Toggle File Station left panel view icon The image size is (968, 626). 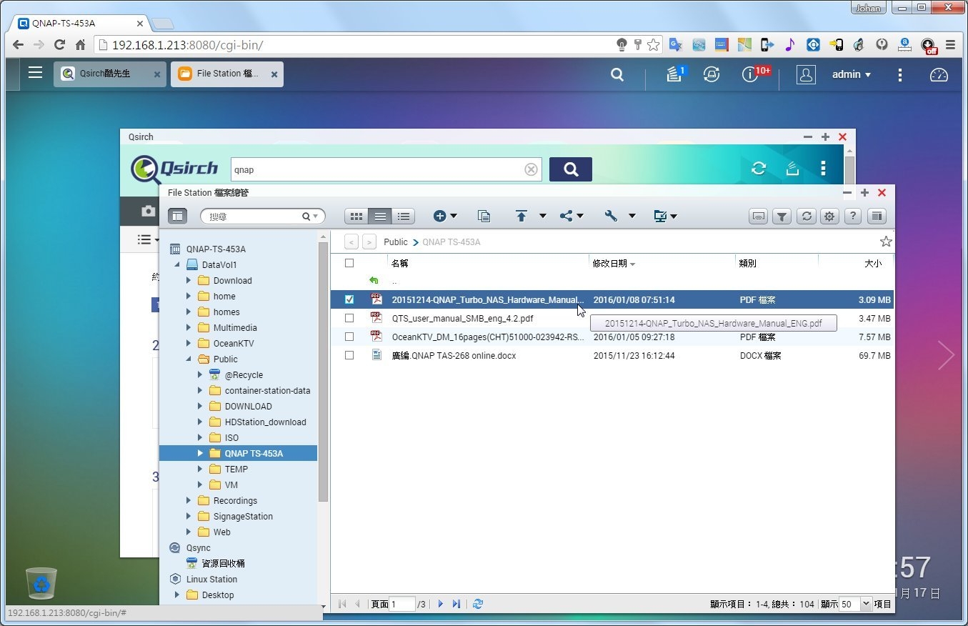click(177, 216)
